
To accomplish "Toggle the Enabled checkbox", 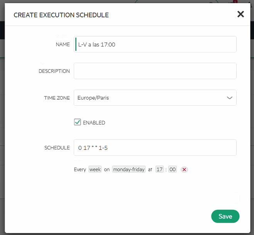I will [77, 122].
